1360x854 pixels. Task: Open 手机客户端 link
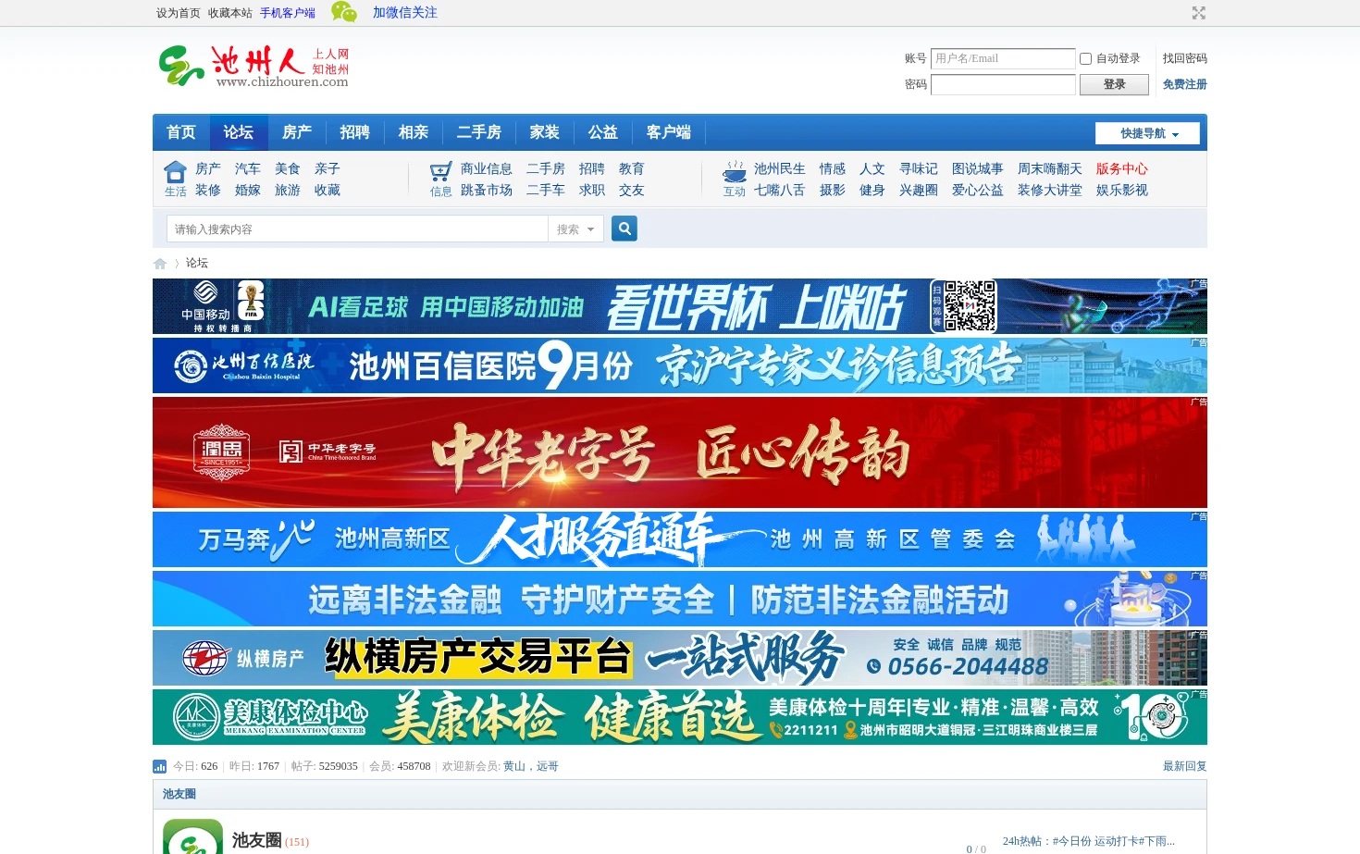point(288,13)
